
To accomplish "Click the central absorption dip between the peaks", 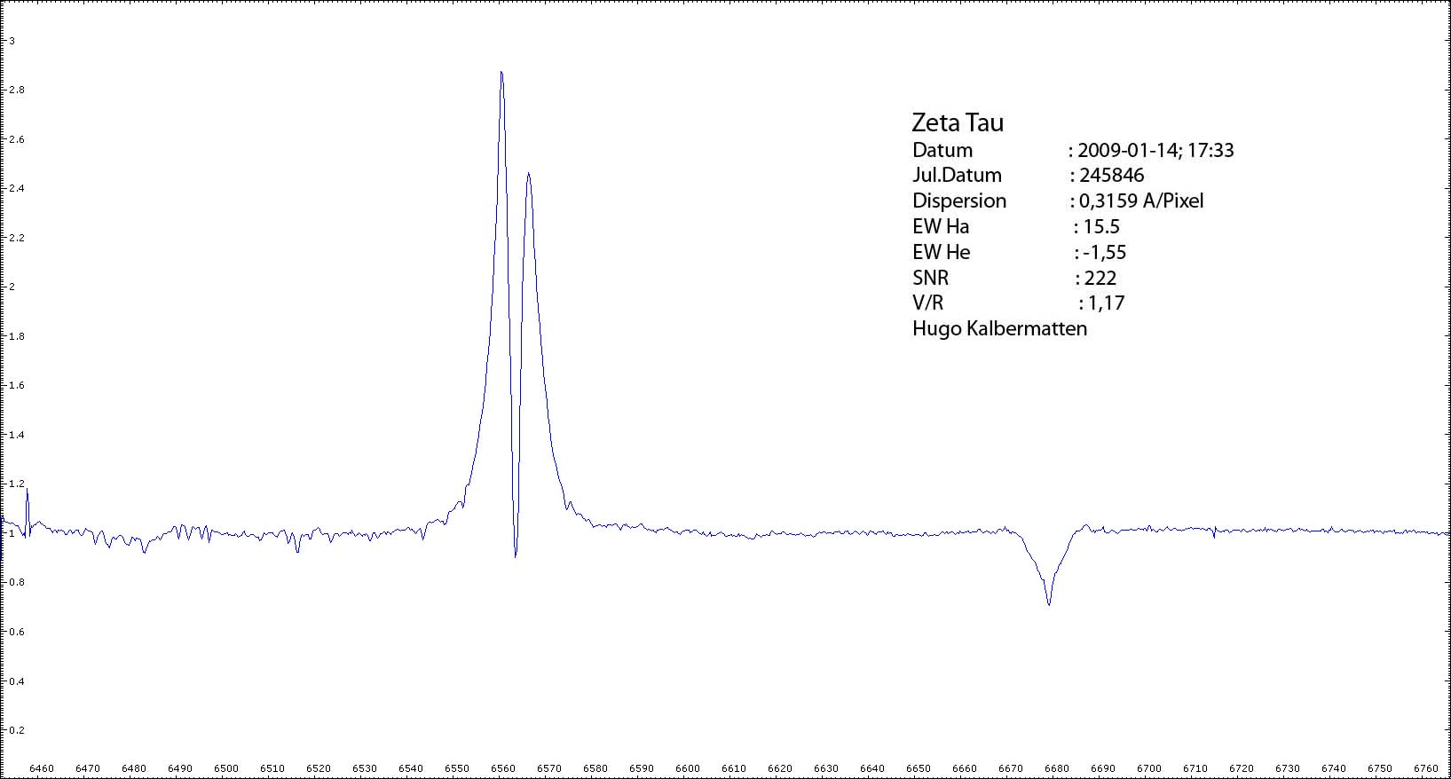I will (516, 554).
